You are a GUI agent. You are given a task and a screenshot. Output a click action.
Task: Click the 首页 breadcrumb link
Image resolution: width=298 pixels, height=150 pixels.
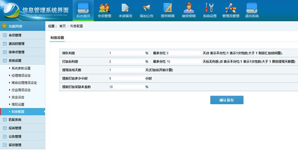(62, 26)
